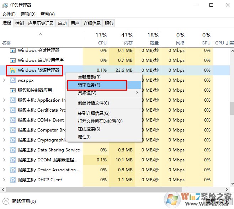Expand the wsappx process group
Image resolution: width=234 pixels, height=209 pixels.
(4, 80)
